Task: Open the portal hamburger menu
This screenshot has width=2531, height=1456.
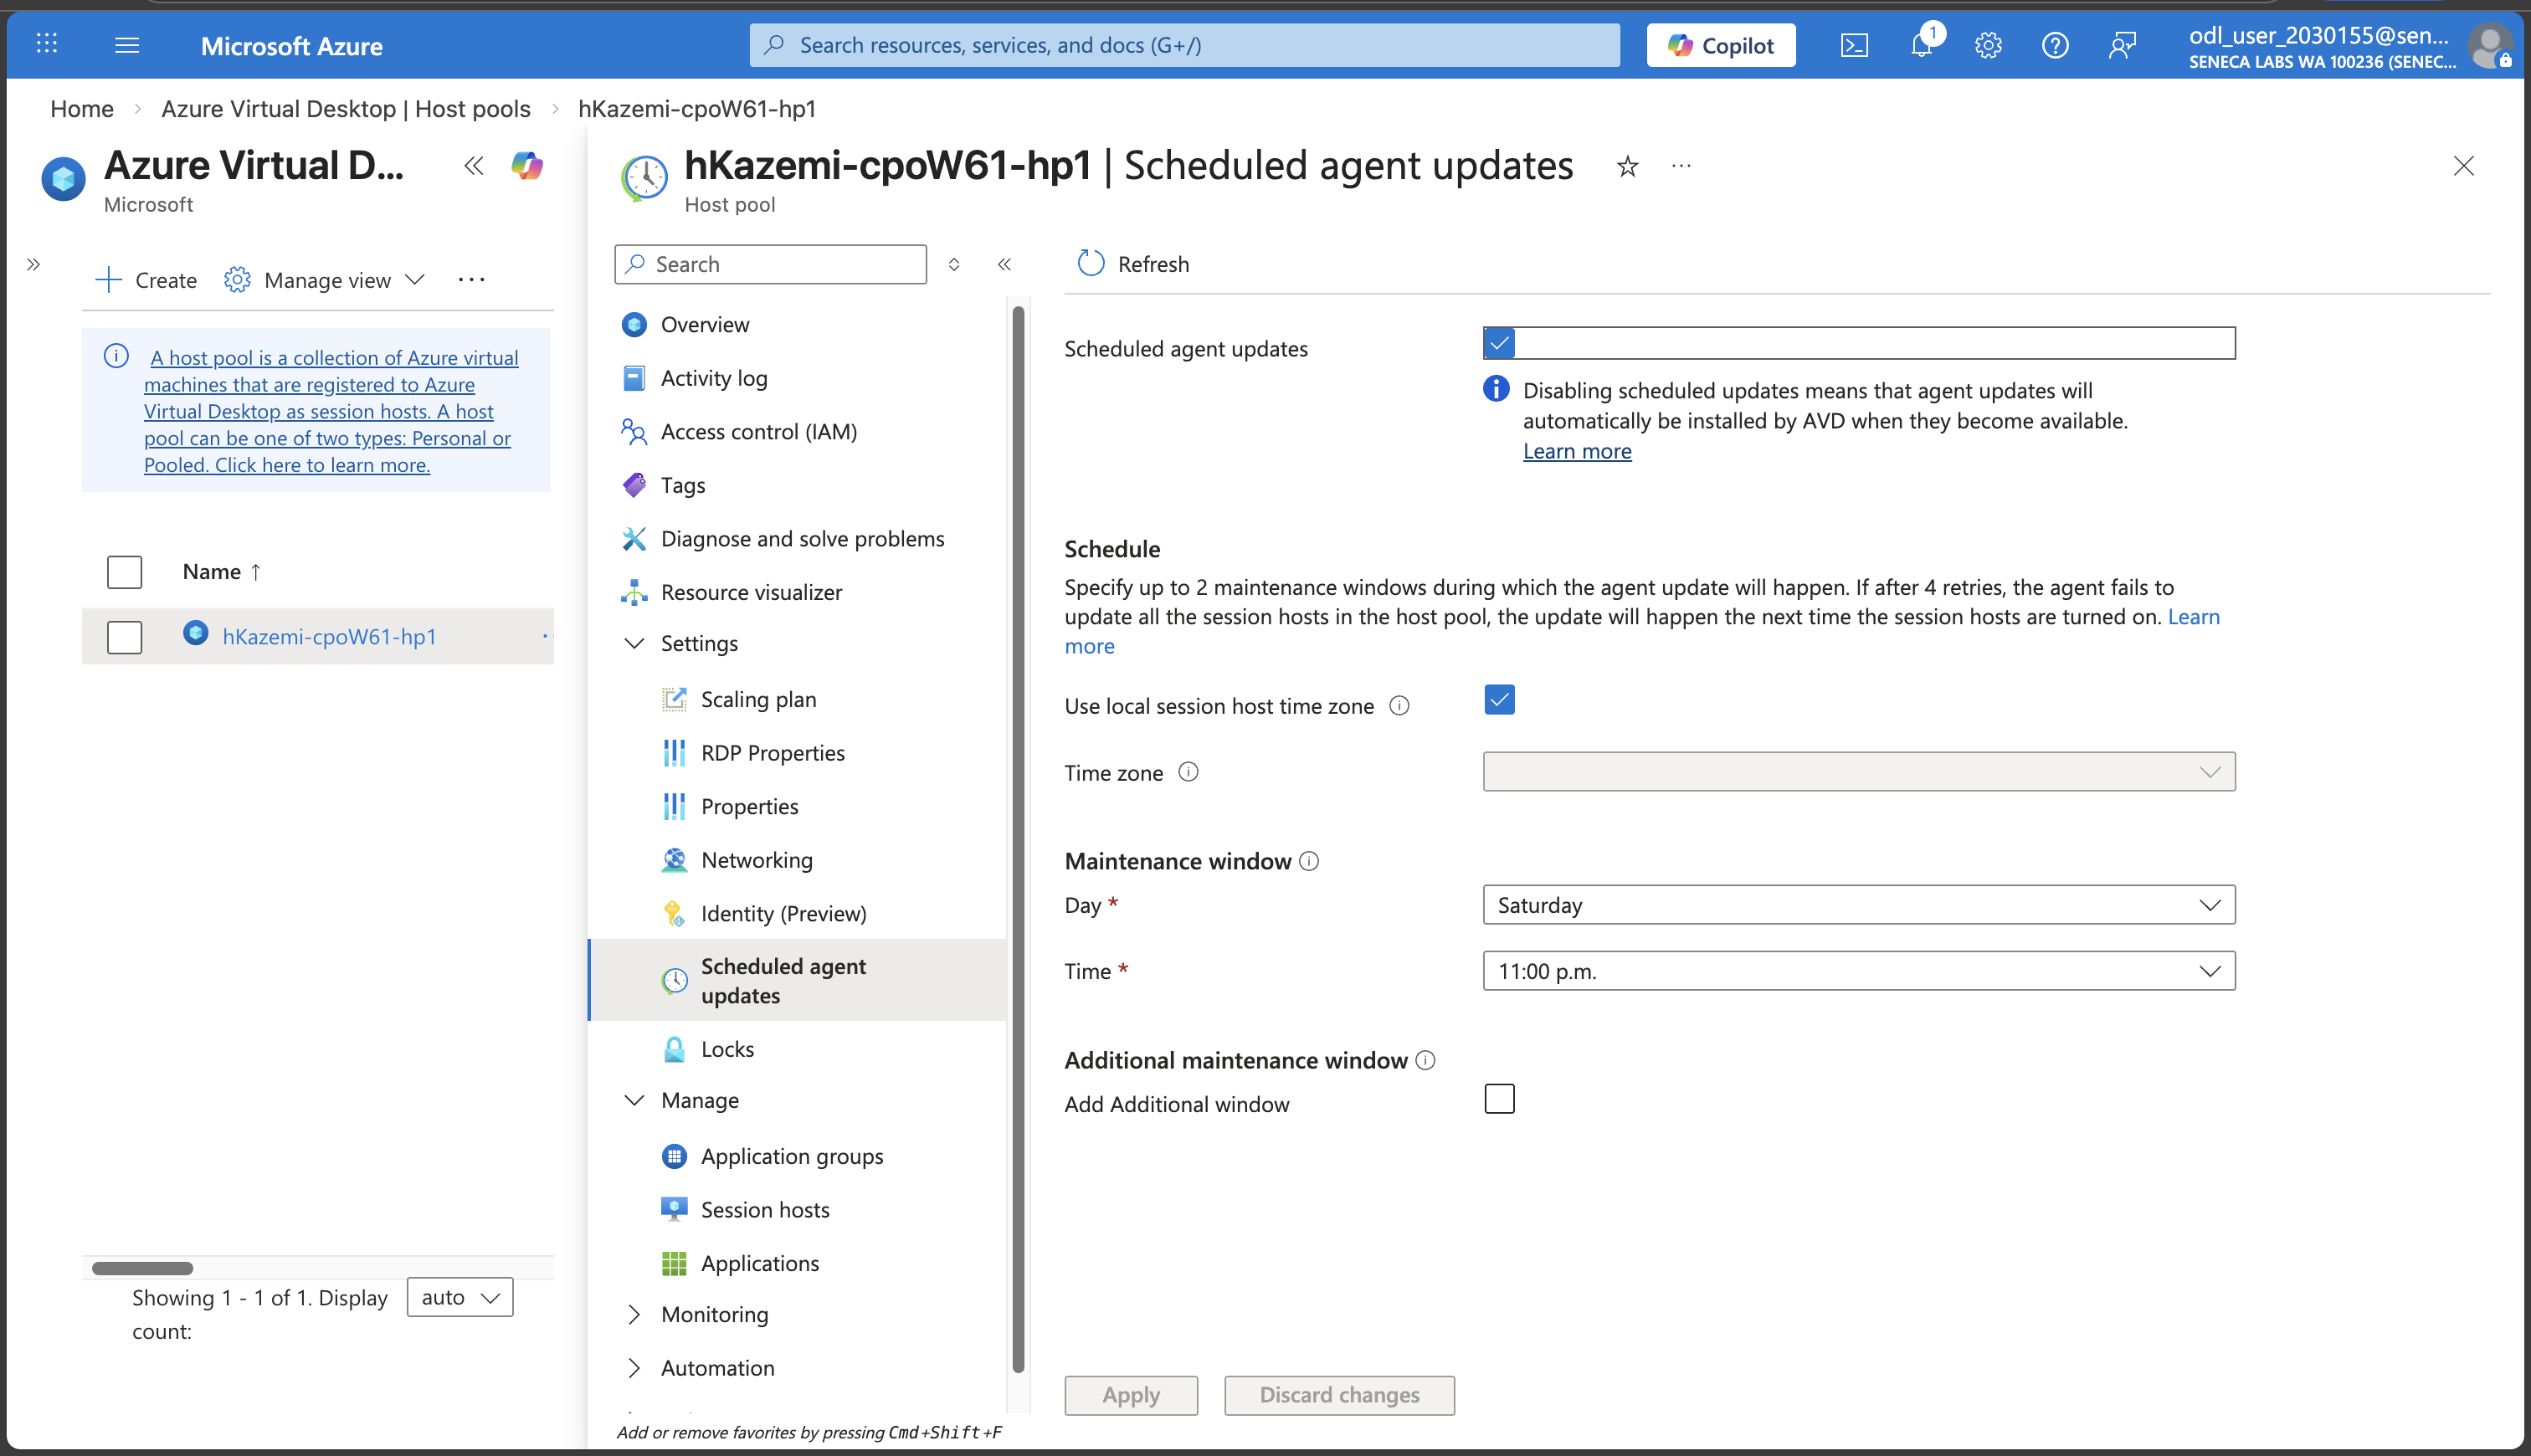Action: point(127,45)
